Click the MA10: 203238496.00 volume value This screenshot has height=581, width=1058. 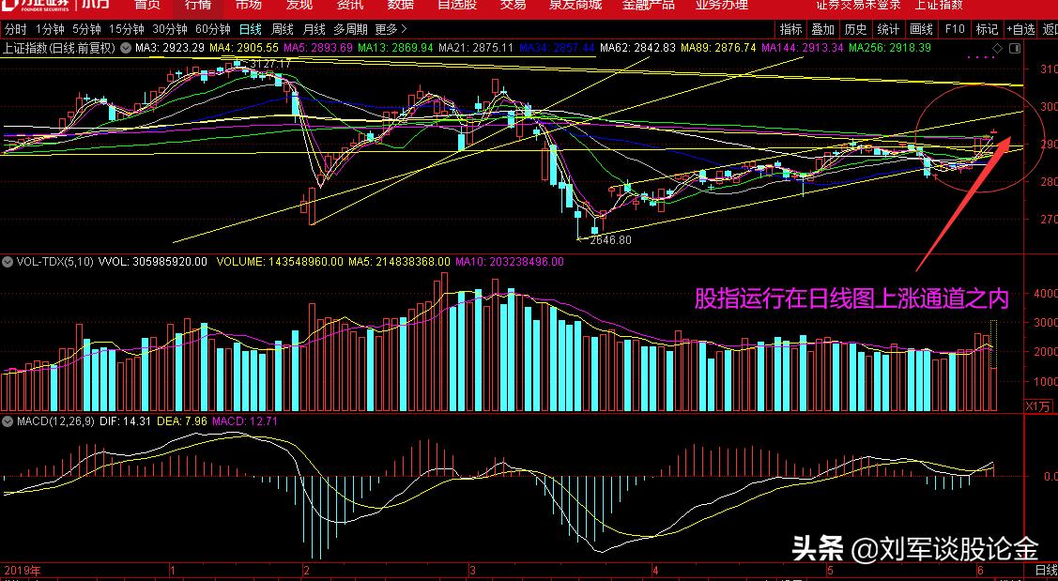510,262
